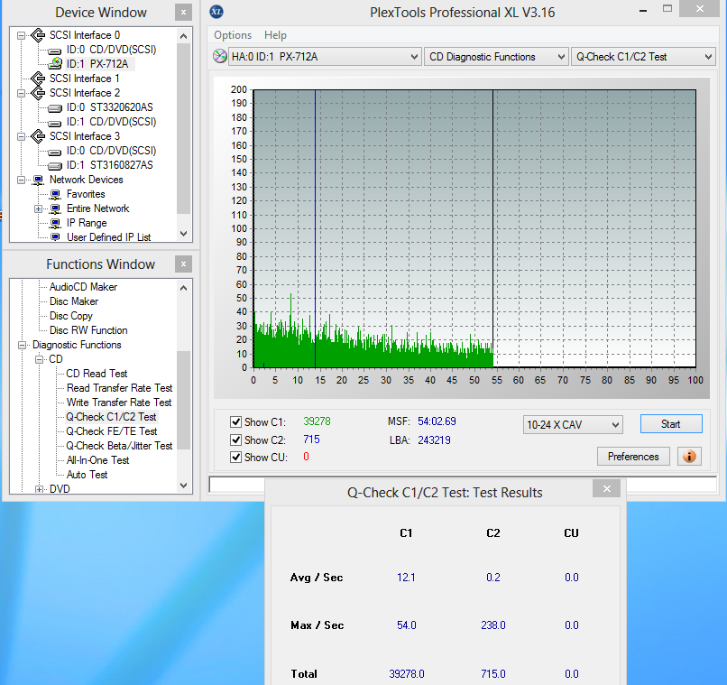Start the C1/C2 test
This screenshot has height=685, width=727.
coord(671,424)
